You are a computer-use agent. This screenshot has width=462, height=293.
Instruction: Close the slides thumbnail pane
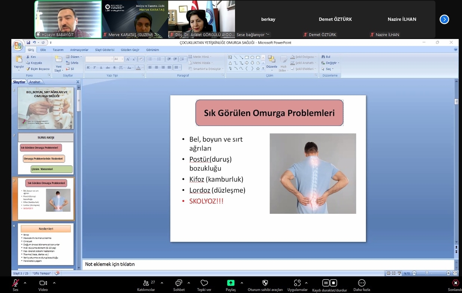coord(78,82)
